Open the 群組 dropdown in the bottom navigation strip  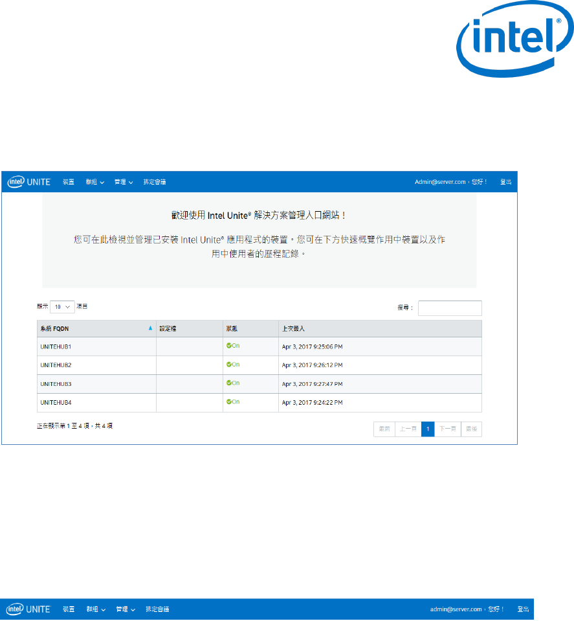[x=96, y=609]
